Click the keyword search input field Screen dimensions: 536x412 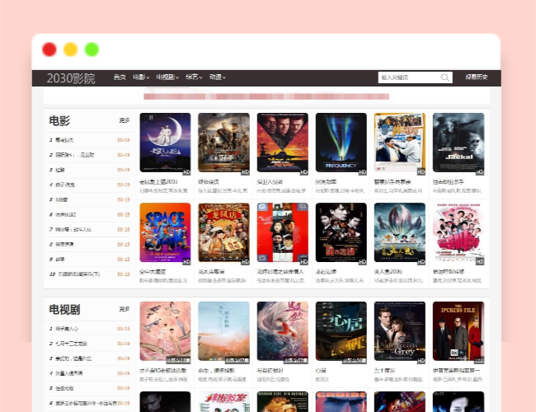click(x=408, y=77)
